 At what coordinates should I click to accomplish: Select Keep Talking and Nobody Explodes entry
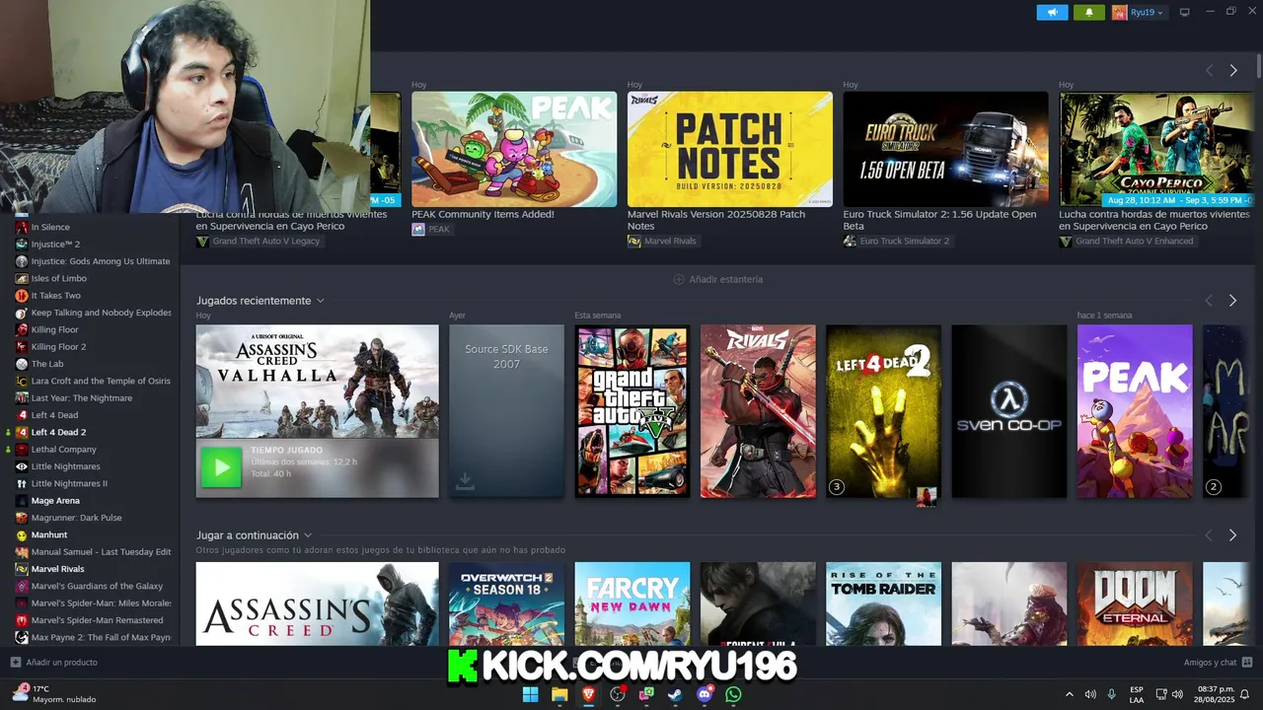point(102,313)
